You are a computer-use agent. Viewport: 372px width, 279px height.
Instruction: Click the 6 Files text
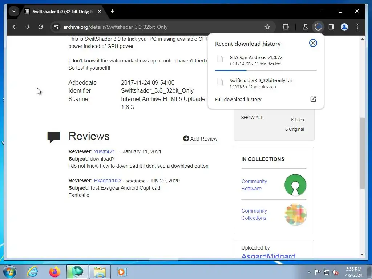[x=297, y=120]
